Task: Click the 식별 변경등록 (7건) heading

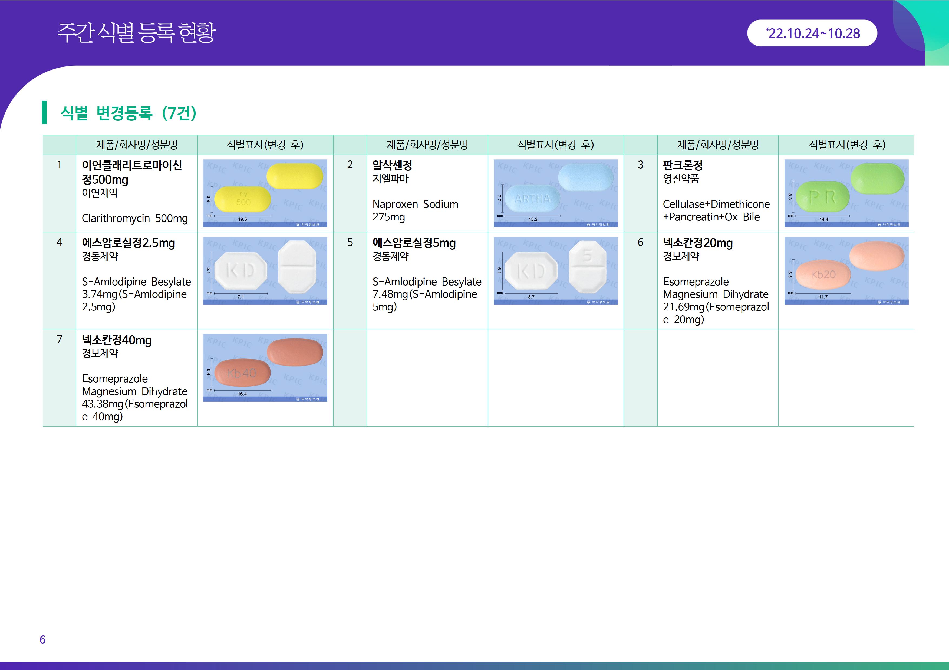Action: pos(128,113)
